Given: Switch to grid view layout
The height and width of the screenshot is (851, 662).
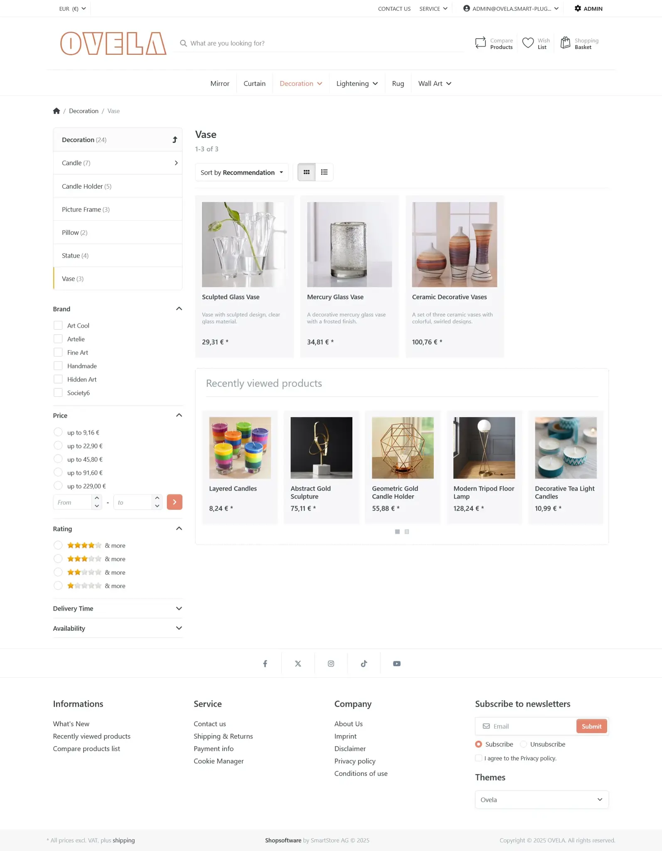Looking at the screenshot, I should coord(307,172).
